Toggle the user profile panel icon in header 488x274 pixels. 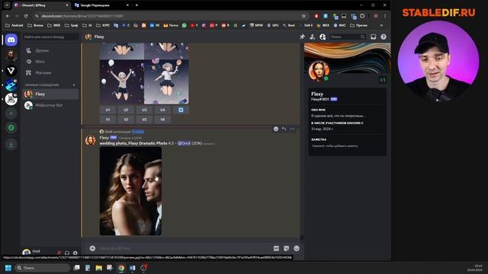click(x=323, y=37)
